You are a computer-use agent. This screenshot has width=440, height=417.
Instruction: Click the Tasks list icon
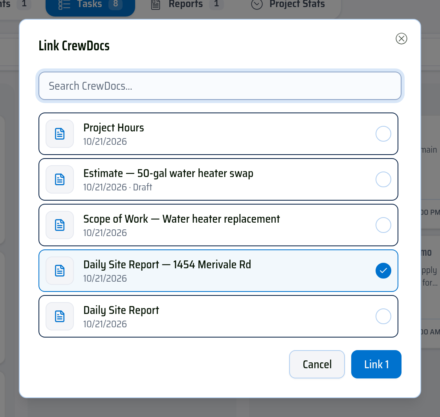coord(64,4)
